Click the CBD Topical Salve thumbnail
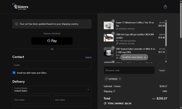The height and width of the screenshot is (109, 182). 109,52
